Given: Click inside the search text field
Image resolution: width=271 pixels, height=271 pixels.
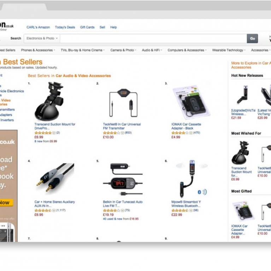Looking at the screenshot, I should coord(153,39).
